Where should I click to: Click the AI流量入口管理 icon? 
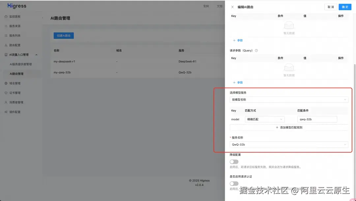[x=6, y=55]
